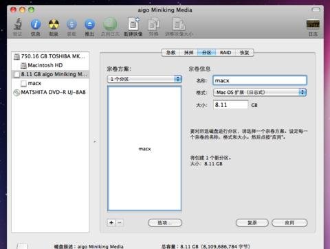Zoom the window with the green button

[32, 10]
